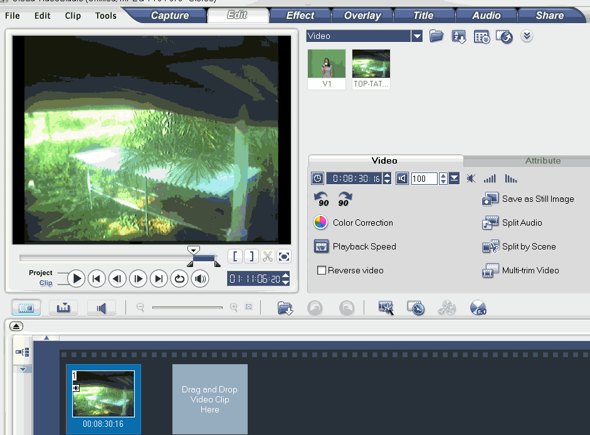Open Playback Speed settings
This screenshot has width=590, height=435.
[355, 246]
